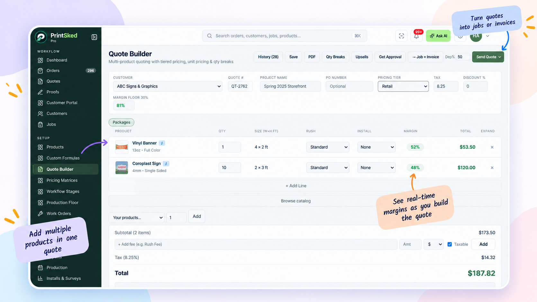Screen dimensions: 537x302
Task: Click the Workflow Stages sidebar icon
Action: click(x=40, y=192)
